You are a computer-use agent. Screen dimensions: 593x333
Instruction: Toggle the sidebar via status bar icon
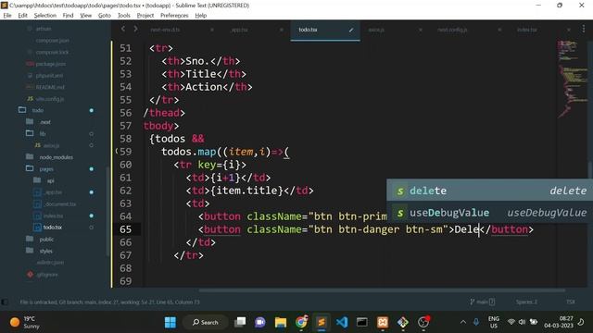(5, 302)
